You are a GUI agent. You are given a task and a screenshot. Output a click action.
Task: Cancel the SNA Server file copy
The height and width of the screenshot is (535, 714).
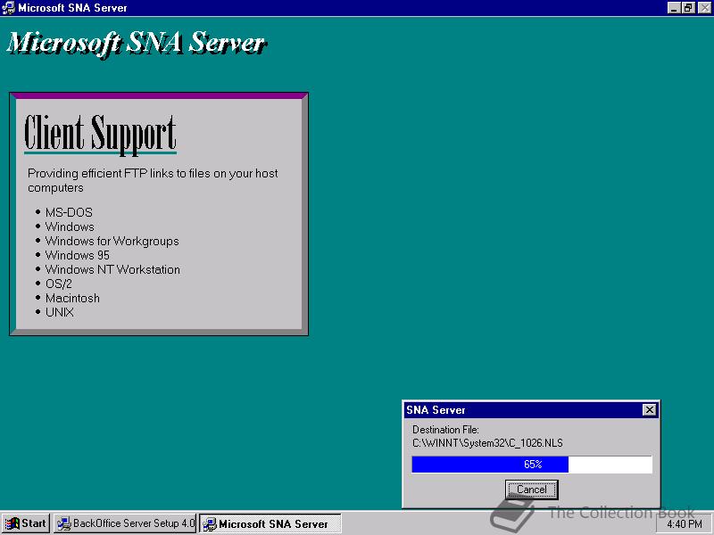531,490
